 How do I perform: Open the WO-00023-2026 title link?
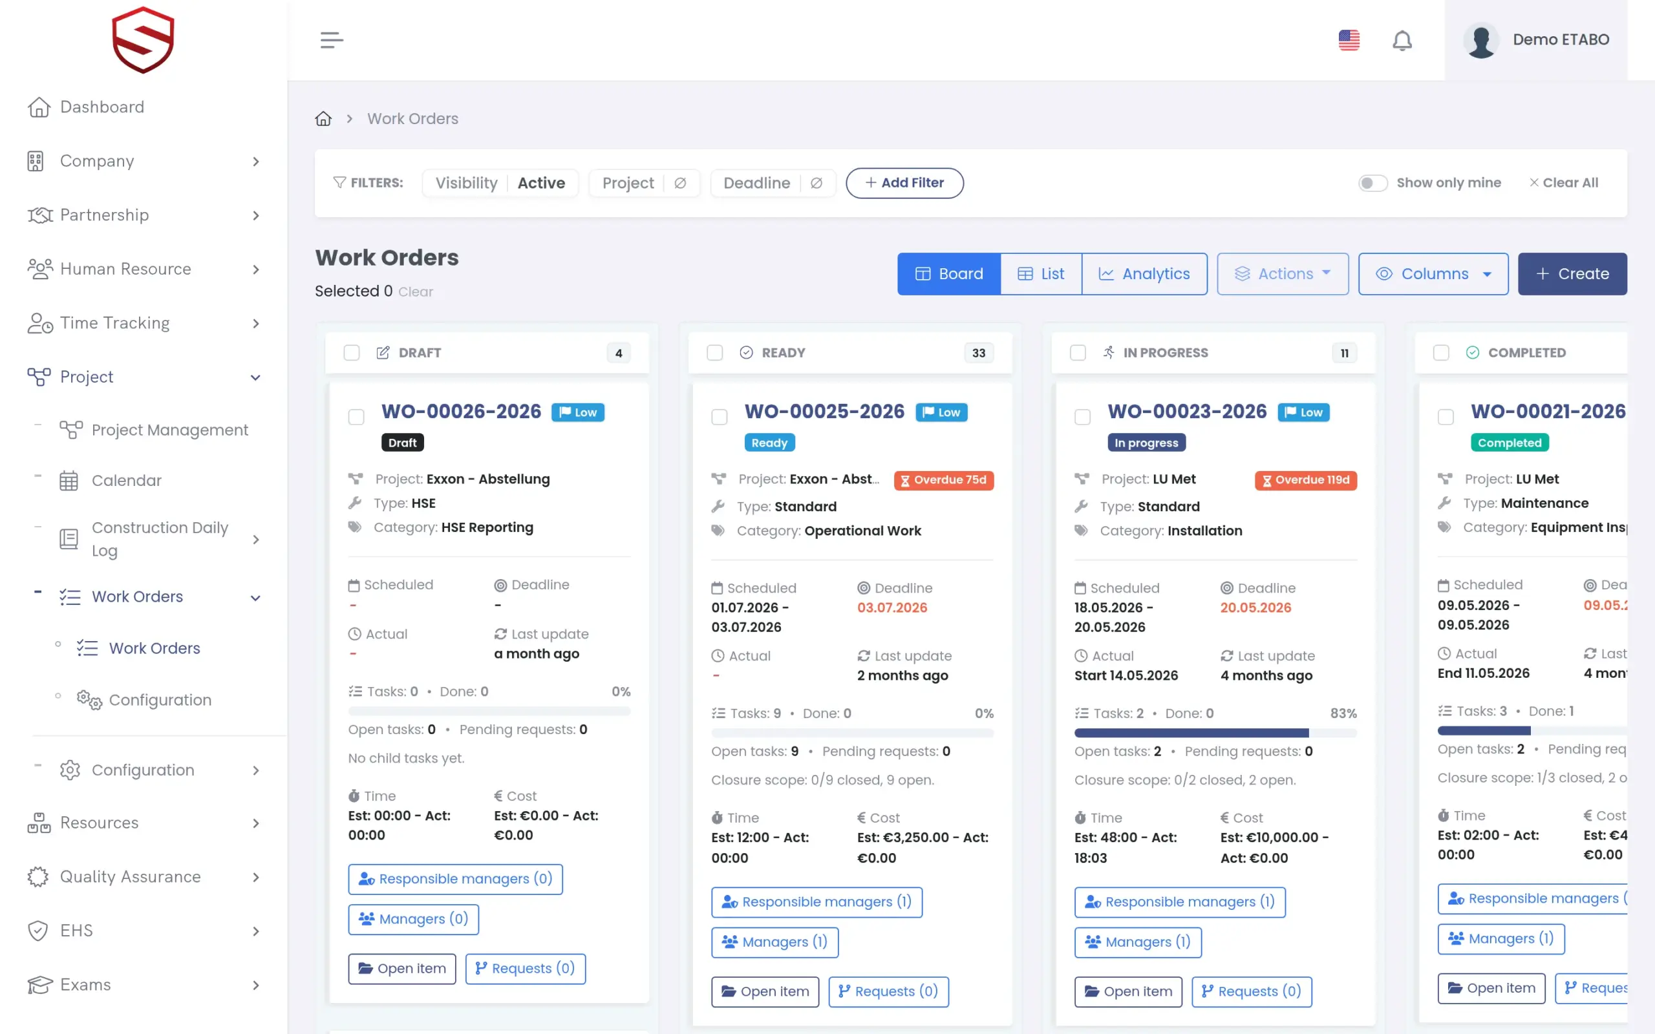(1187, 412)
